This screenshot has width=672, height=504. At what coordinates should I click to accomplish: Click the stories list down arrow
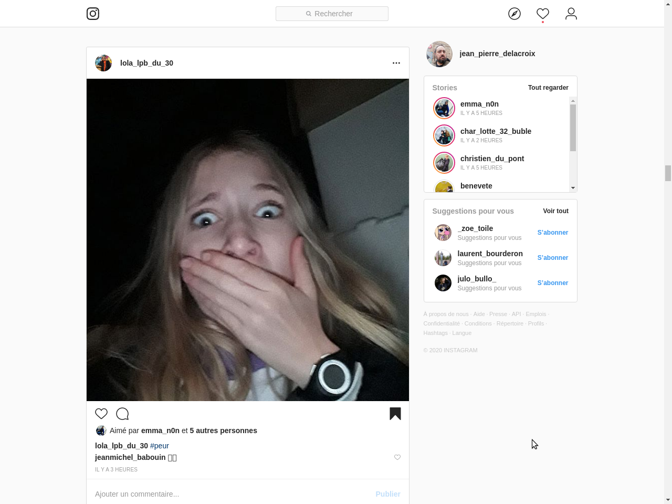(x=573, y=188)
